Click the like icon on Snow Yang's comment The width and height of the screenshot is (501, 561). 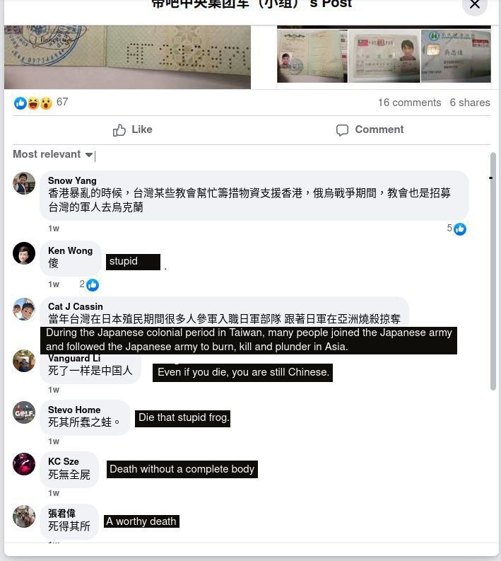460,229
